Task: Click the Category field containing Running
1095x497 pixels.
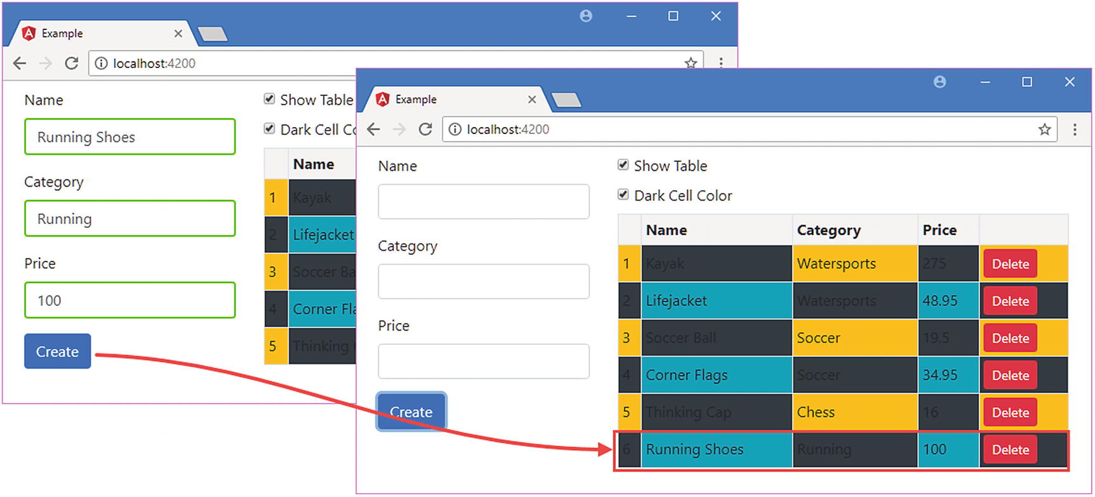Action: pyautogui.click(x=130, y=218)
